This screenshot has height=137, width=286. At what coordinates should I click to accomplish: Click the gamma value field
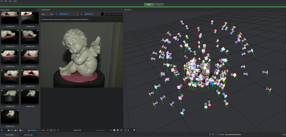(x=81, y=14)
